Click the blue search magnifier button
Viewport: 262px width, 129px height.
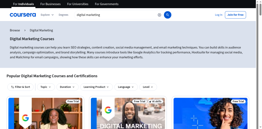(x=168, y=15)
